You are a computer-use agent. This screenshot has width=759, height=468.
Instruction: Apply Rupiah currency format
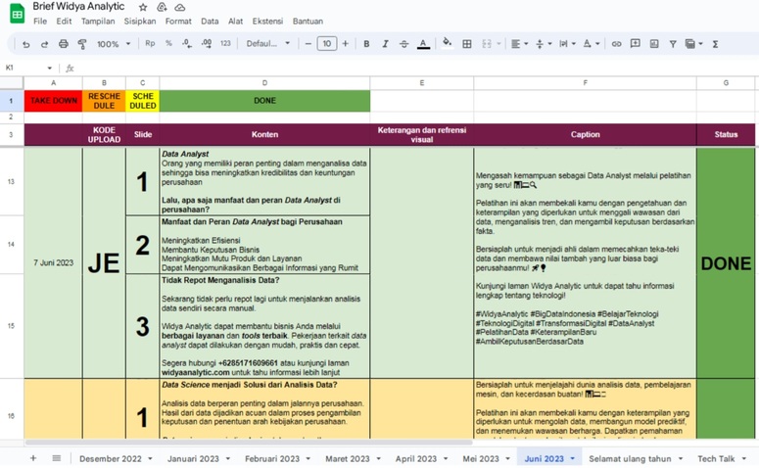(x=150, y=43)
